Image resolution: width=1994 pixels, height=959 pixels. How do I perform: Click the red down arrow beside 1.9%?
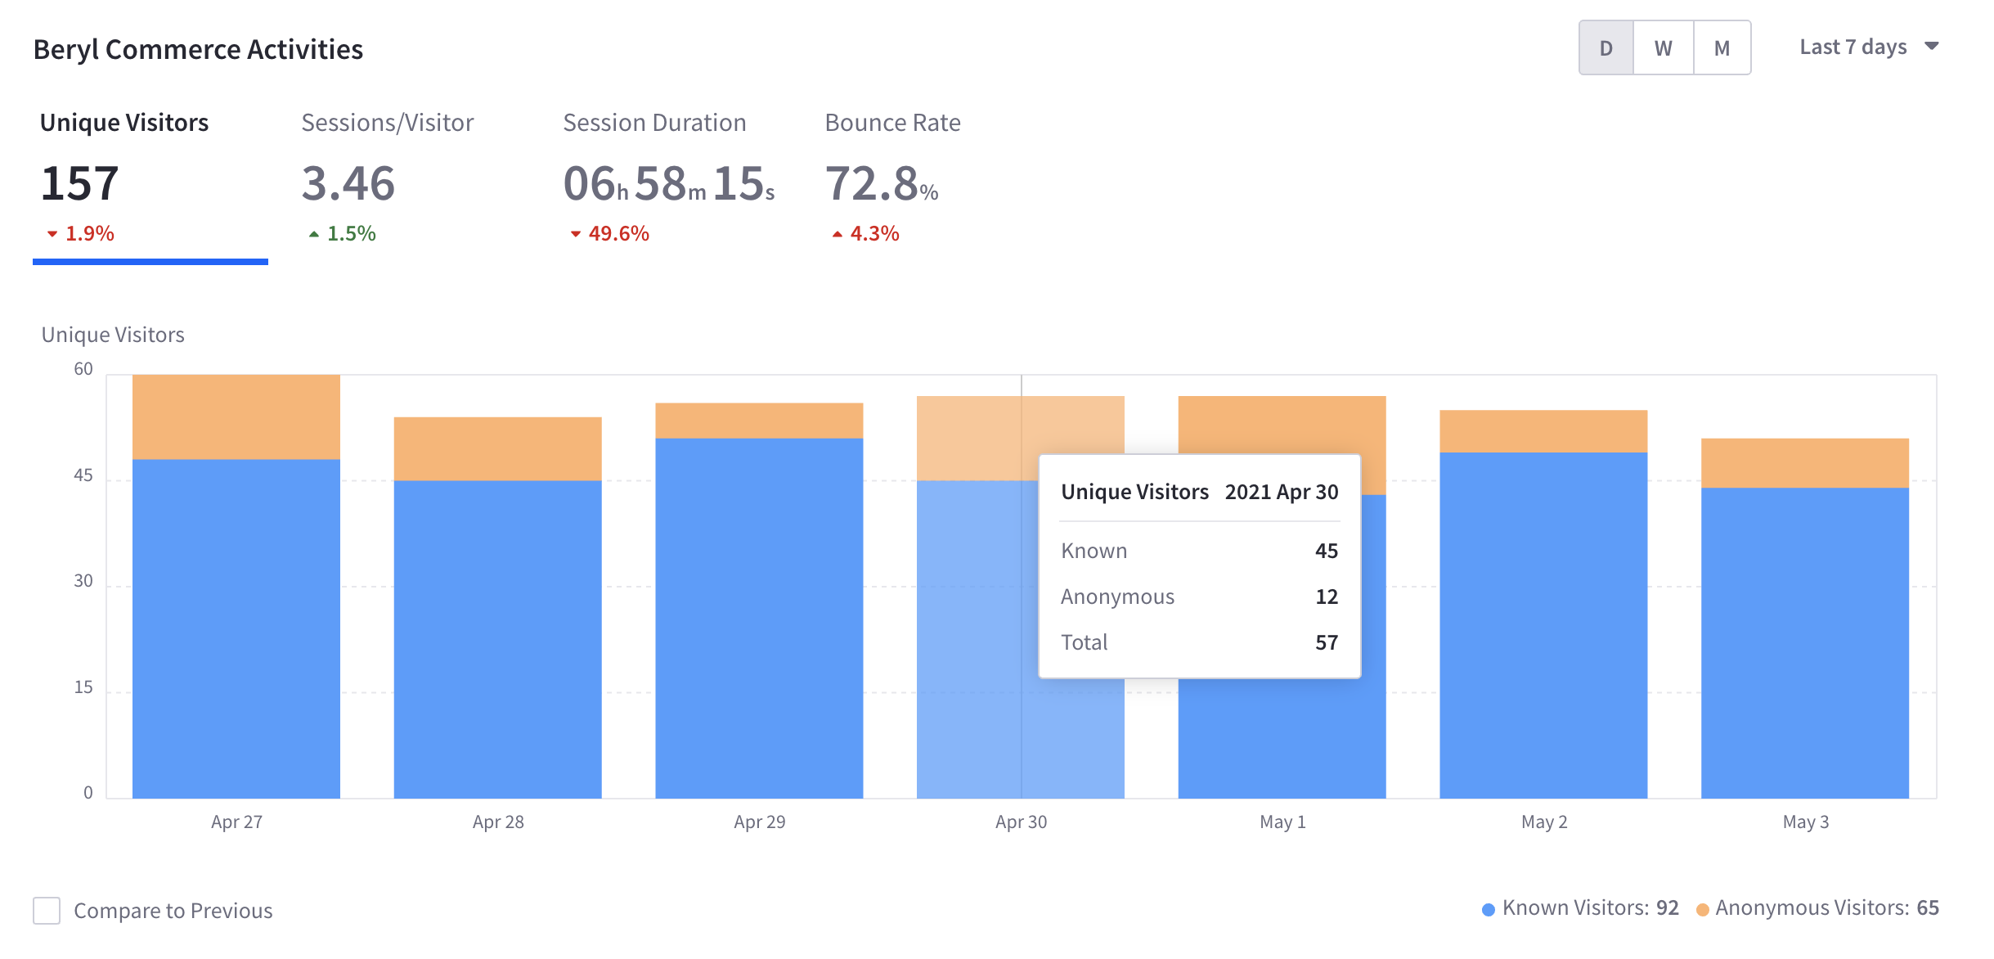[52, 234]
